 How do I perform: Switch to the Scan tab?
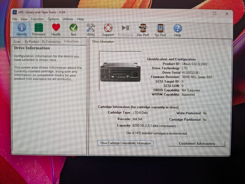(17, 42)
